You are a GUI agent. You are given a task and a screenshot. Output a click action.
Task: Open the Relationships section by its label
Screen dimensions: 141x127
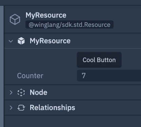tap(52, 108)
